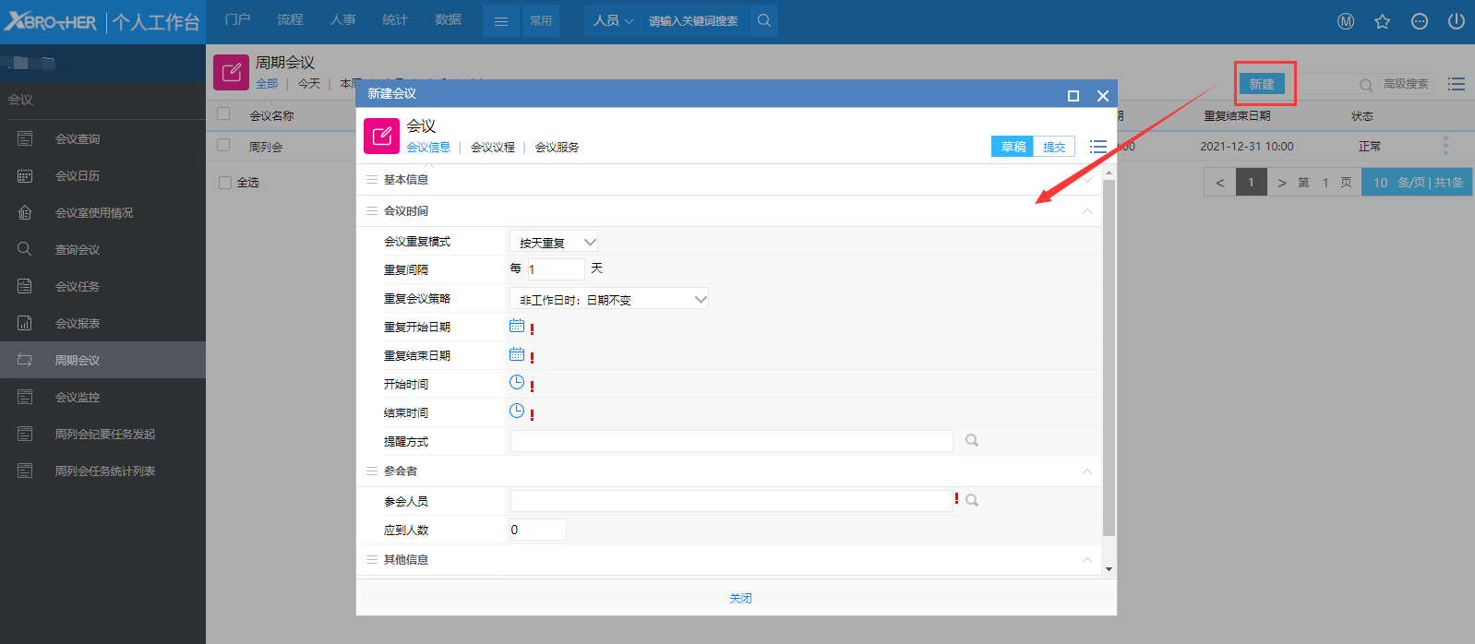Toggle the header checkbox beside 会议名称

(223, 114)
